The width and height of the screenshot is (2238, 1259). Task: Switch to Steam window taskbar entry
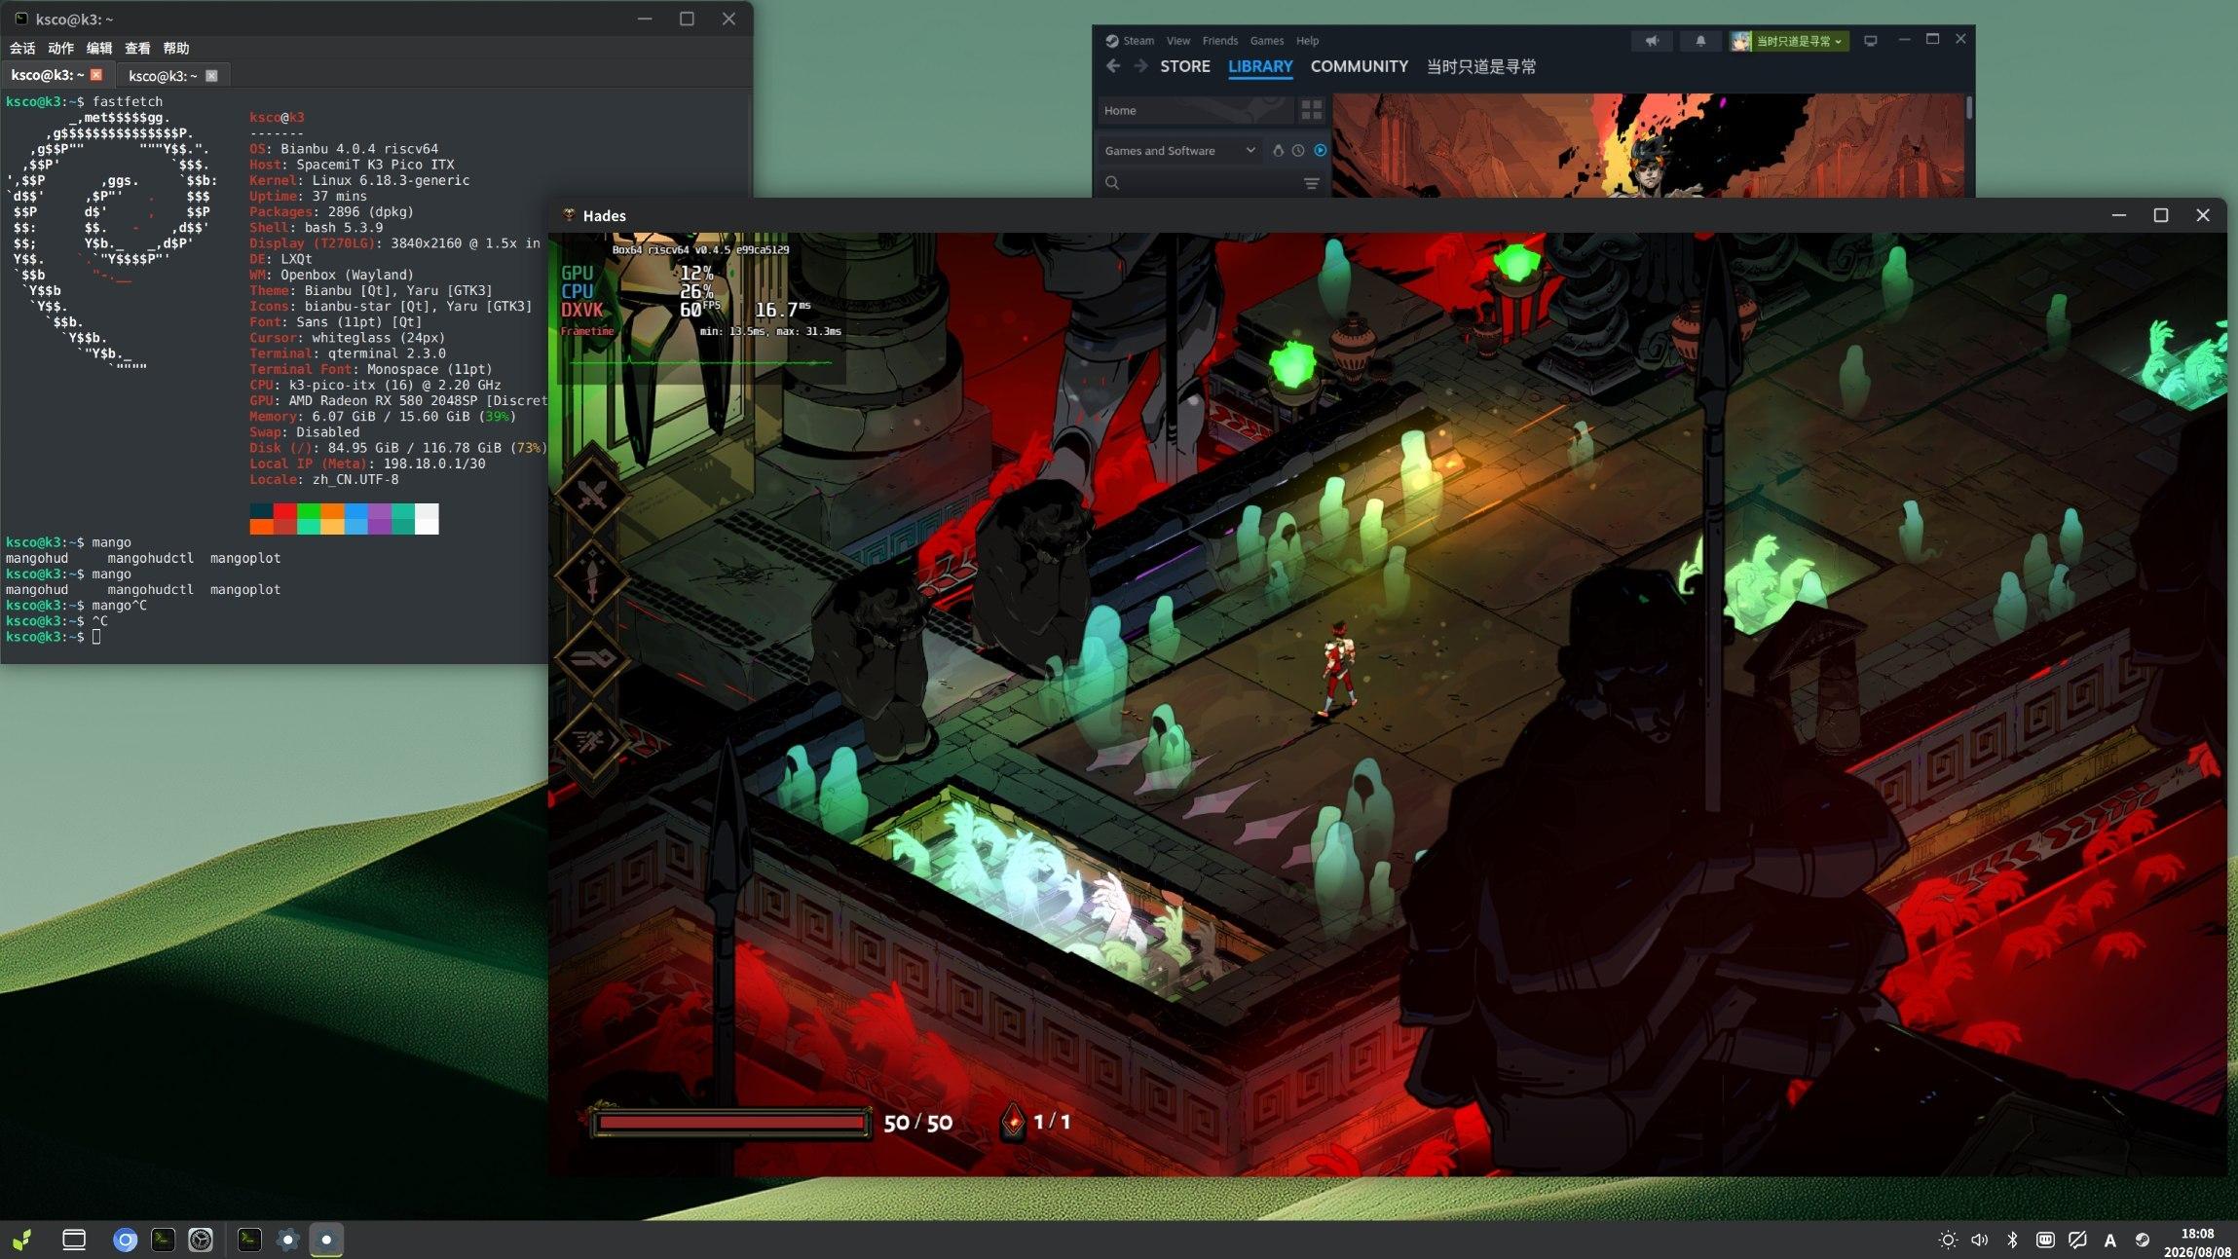point(287,1240)
